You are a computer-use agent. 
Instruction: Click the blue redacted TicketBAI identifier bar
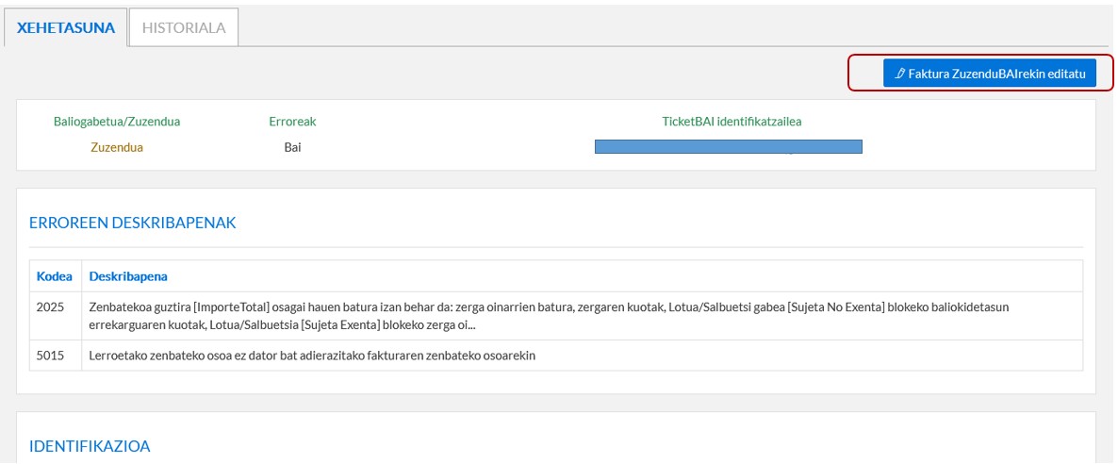(728, 146)
